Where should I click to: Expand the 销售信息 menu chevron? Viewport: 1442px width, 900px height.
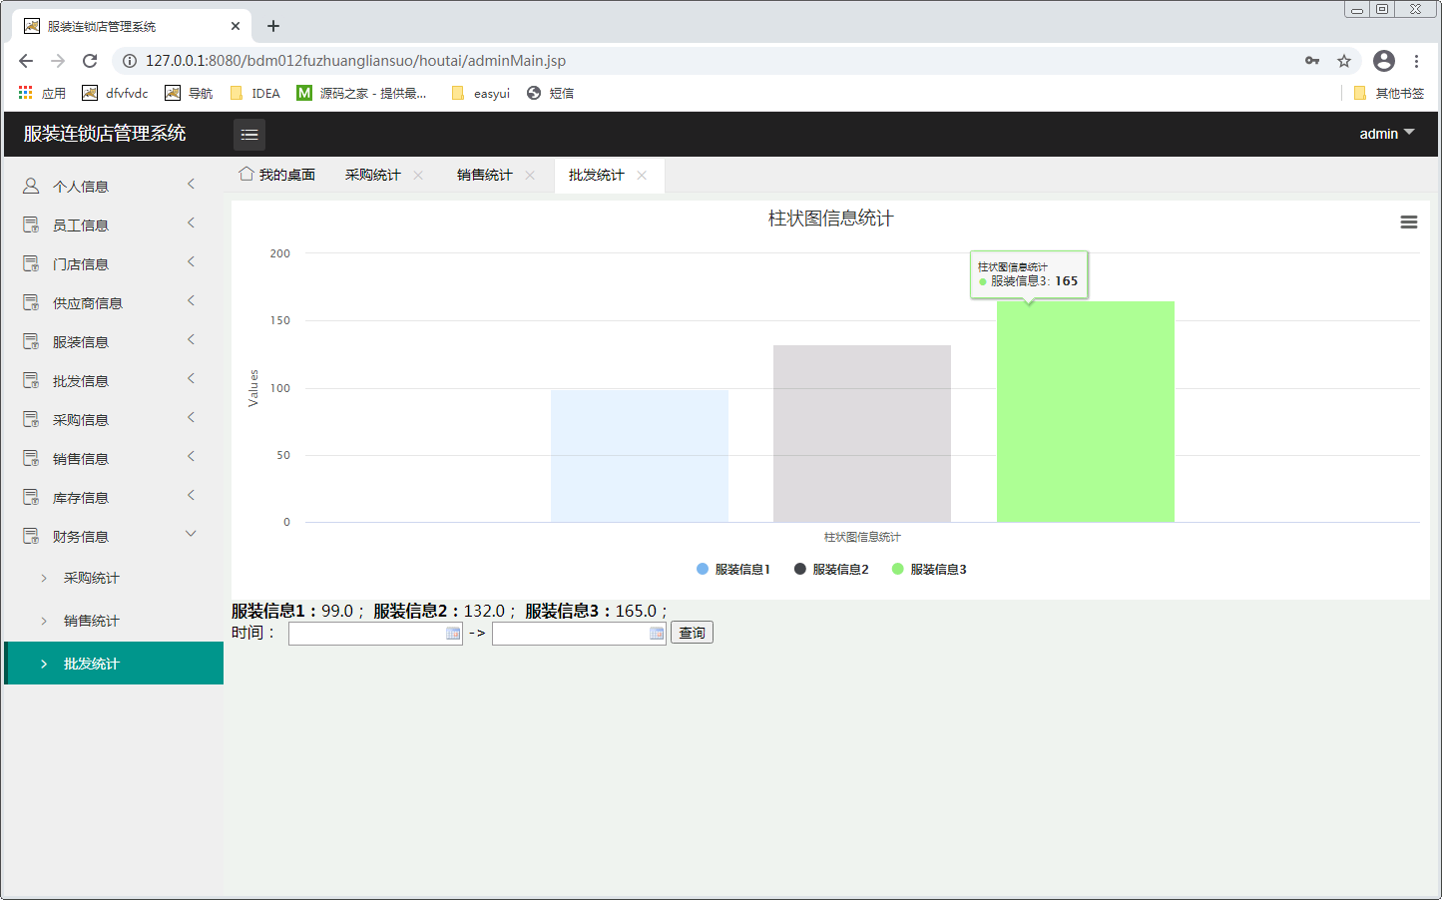191,456
